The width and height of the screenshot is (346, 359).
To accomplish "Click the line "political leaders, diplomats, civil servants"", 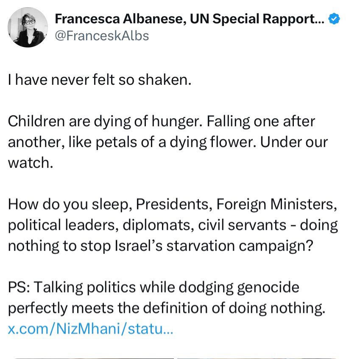I will (x=173, y=225).
